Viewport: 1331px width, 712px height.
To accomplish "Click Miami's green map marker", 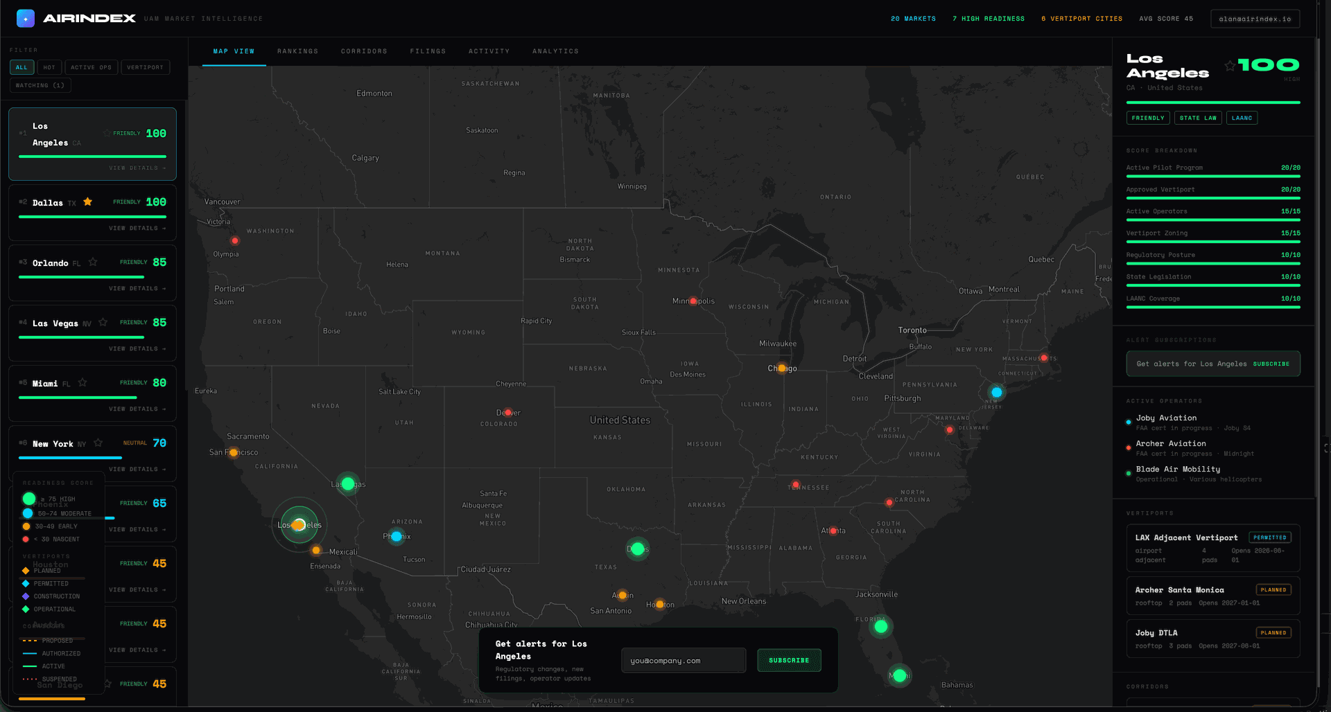I will pos(899,675).
